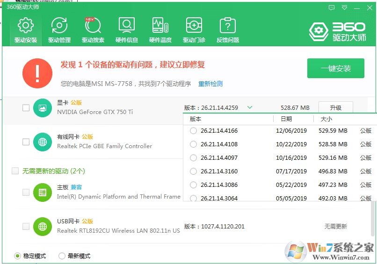Click size 528.58 MB in version list
The width and height of the screenshot is (377, 264).
pos(333,144)
